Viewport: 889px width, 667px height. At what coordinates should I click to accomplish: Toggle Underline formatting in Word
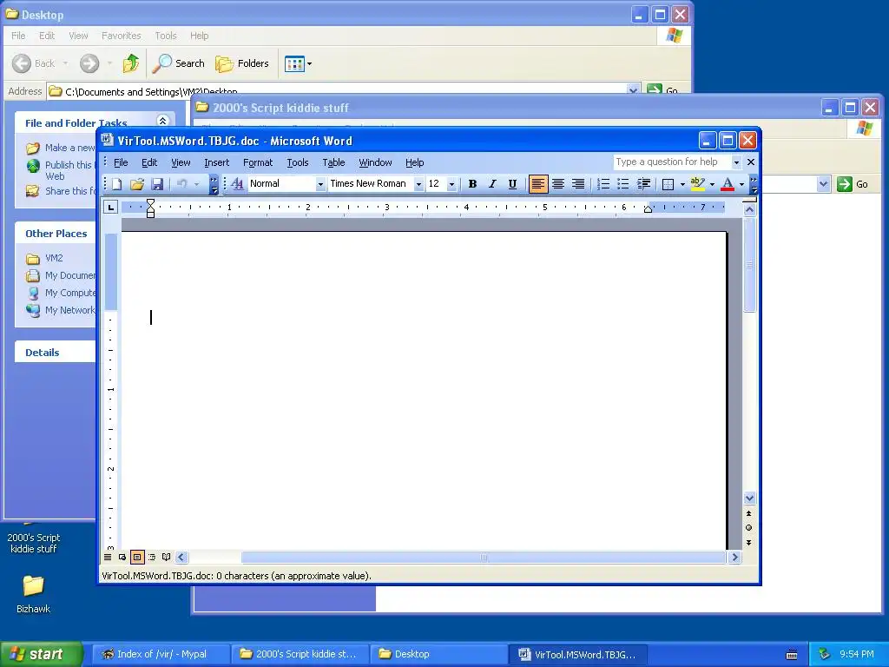pos(512,184)
